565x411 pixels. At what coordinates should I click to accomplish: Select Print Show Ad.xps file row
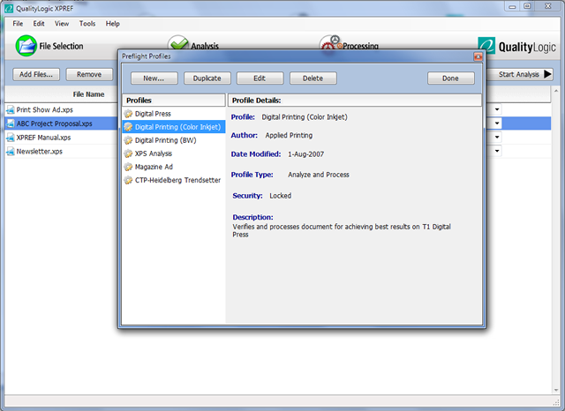[61, 109]
